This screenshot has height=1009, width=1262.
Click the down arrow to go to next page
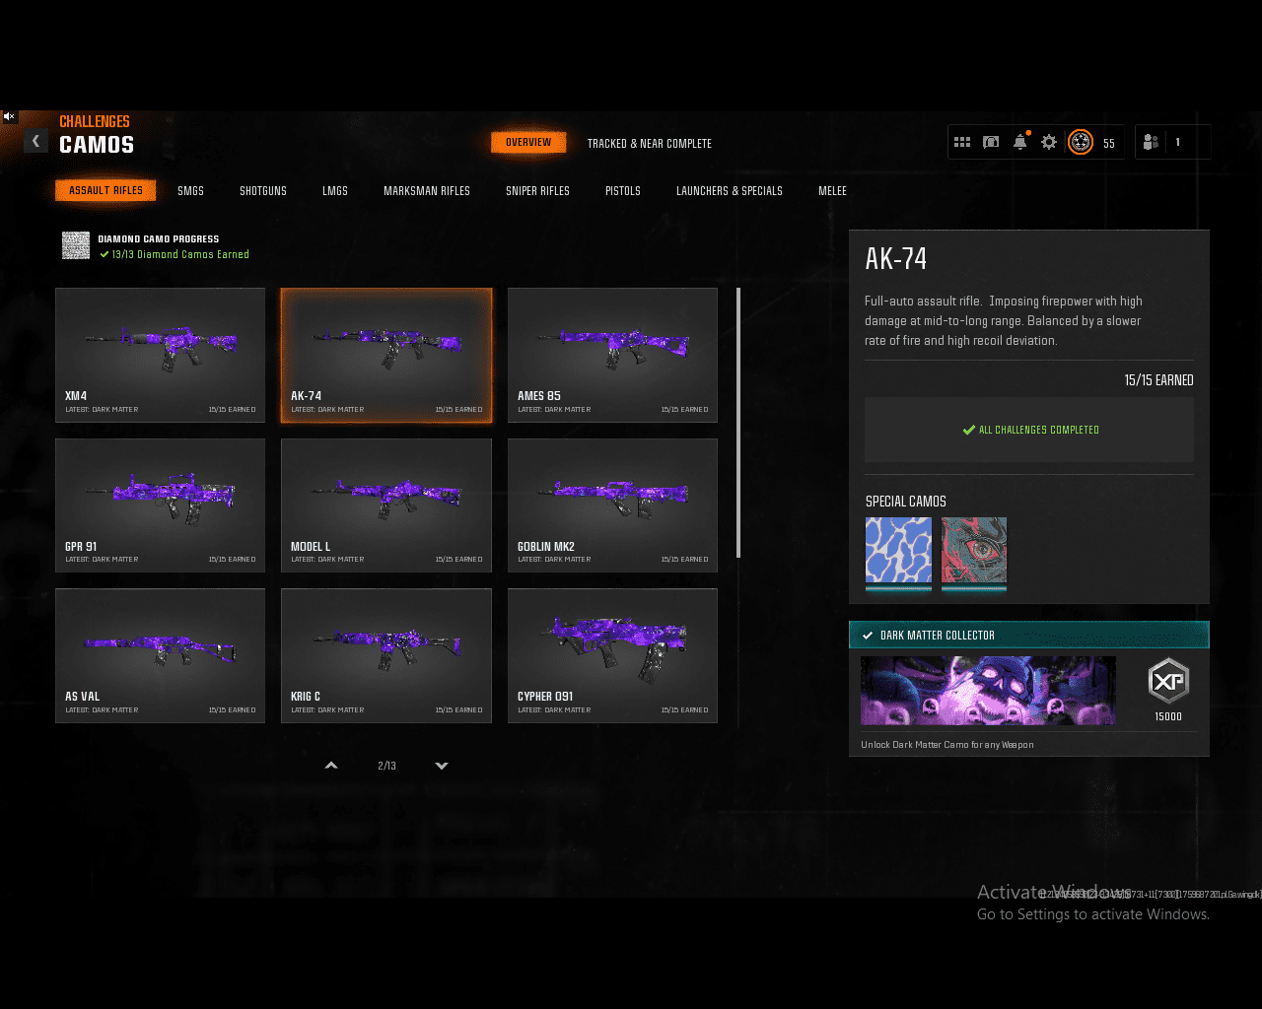click(x=442, y=765)
